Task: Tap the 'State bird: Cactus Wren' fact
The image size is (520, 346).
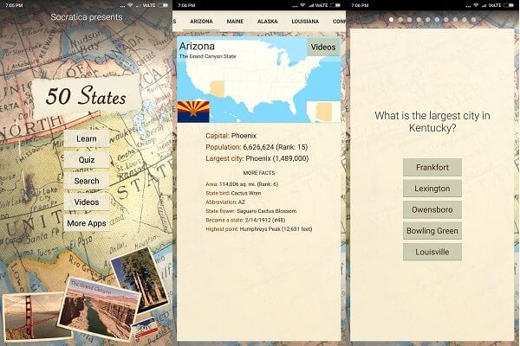Action: (x=233, y=193)
